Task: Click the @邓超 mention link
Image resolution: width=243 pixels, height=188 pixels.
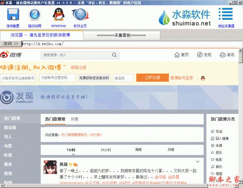Action: tap(160, 177)
